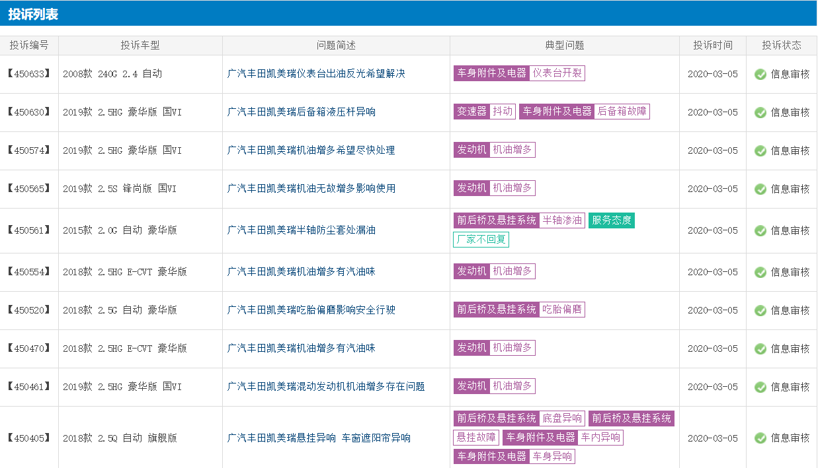Screen dimensions: 818x468
Task: Select the 抖动 tag under 变速器
Action: coord(503,112)
